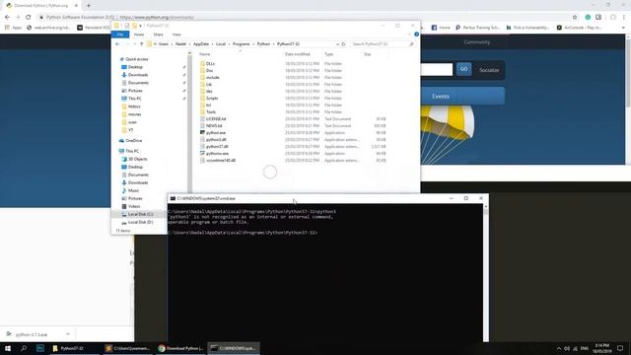631x355 pixels.
Task: Click Explorer back arrow
Action: coord(117,43)
